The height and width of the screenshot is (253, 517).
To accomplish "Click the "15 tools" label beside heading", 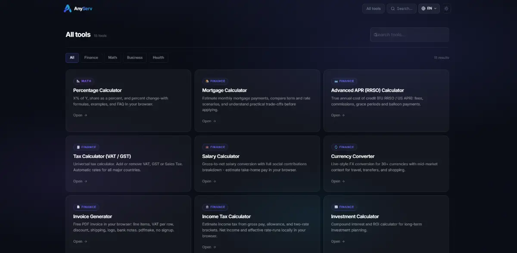I will coord(100,36).
